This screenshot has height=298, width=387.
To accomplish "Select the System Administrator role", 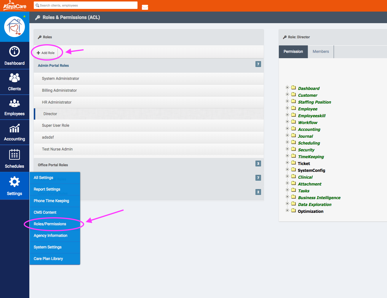I will 60,79.
